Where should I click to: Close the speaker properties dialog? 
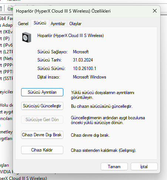155,11
